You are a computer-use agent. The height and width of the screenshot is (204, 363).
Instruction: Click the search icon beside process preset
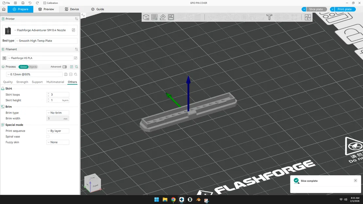(x=76, y=74)
